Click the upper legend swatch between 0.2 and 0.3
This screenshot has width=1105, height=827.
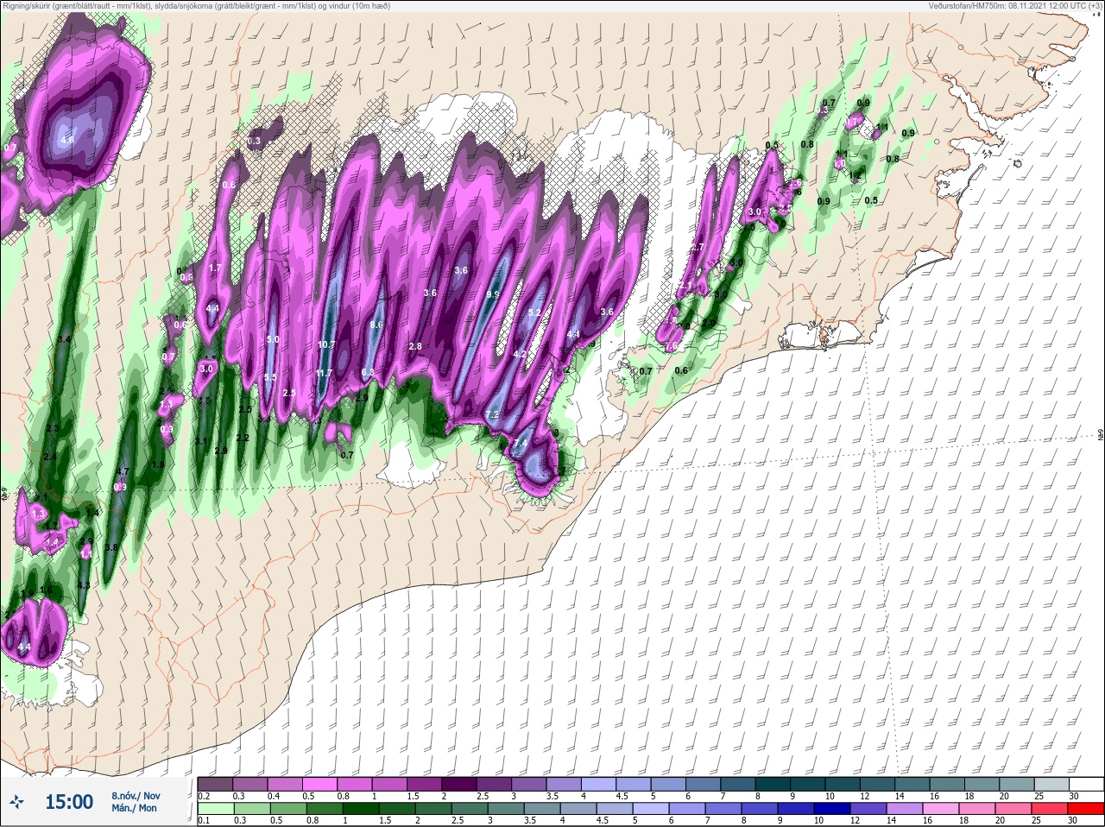pyautogui.click(x=216, y=783)
